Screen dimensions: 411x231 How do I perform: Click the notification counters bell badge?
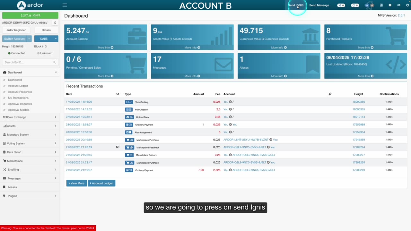coord(369,5)
